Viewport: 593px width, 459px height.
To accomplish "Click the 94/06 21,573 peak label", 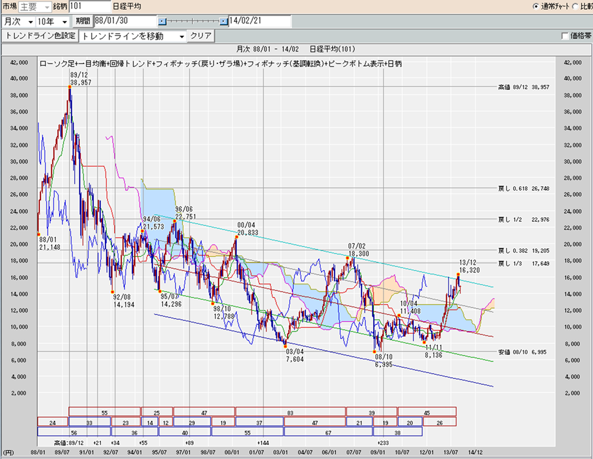I will click(153, 223).
